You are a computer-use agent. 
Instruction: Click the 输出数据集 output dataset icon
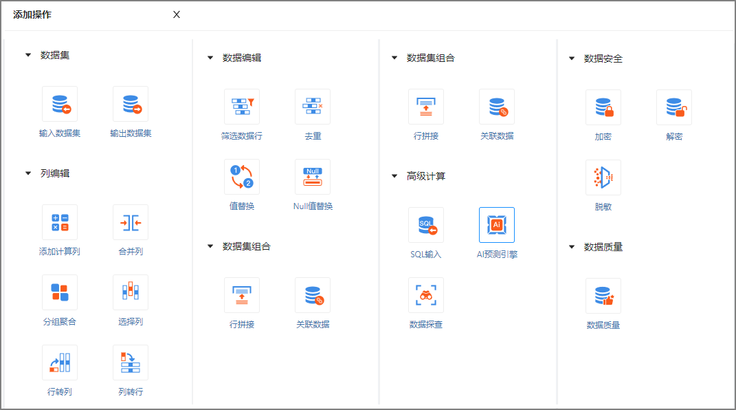click(131, 104)
